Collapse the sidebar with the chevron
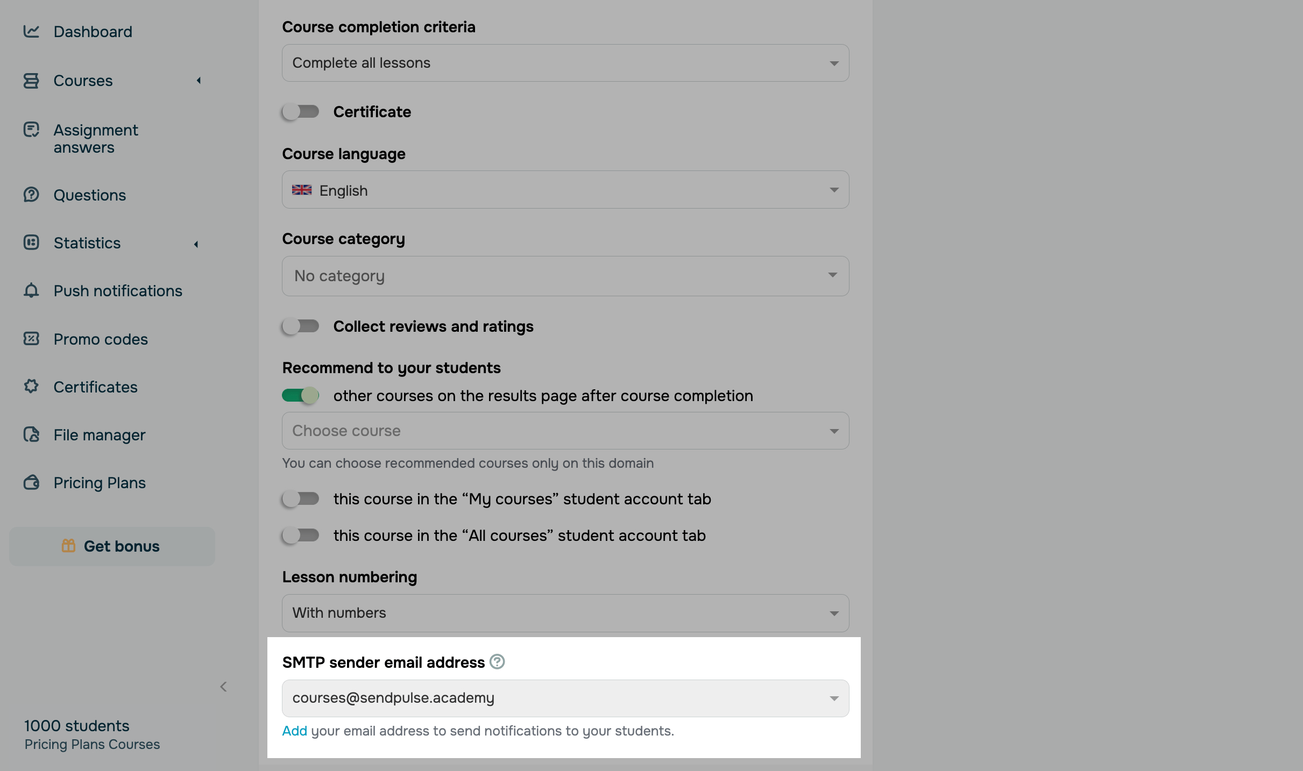 tap(224, 687)
